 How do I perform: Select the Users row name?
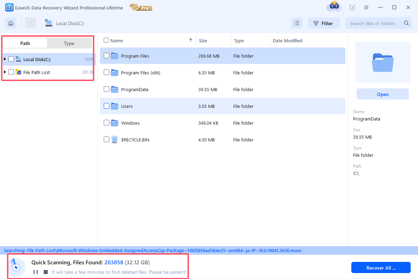(127, 106)
